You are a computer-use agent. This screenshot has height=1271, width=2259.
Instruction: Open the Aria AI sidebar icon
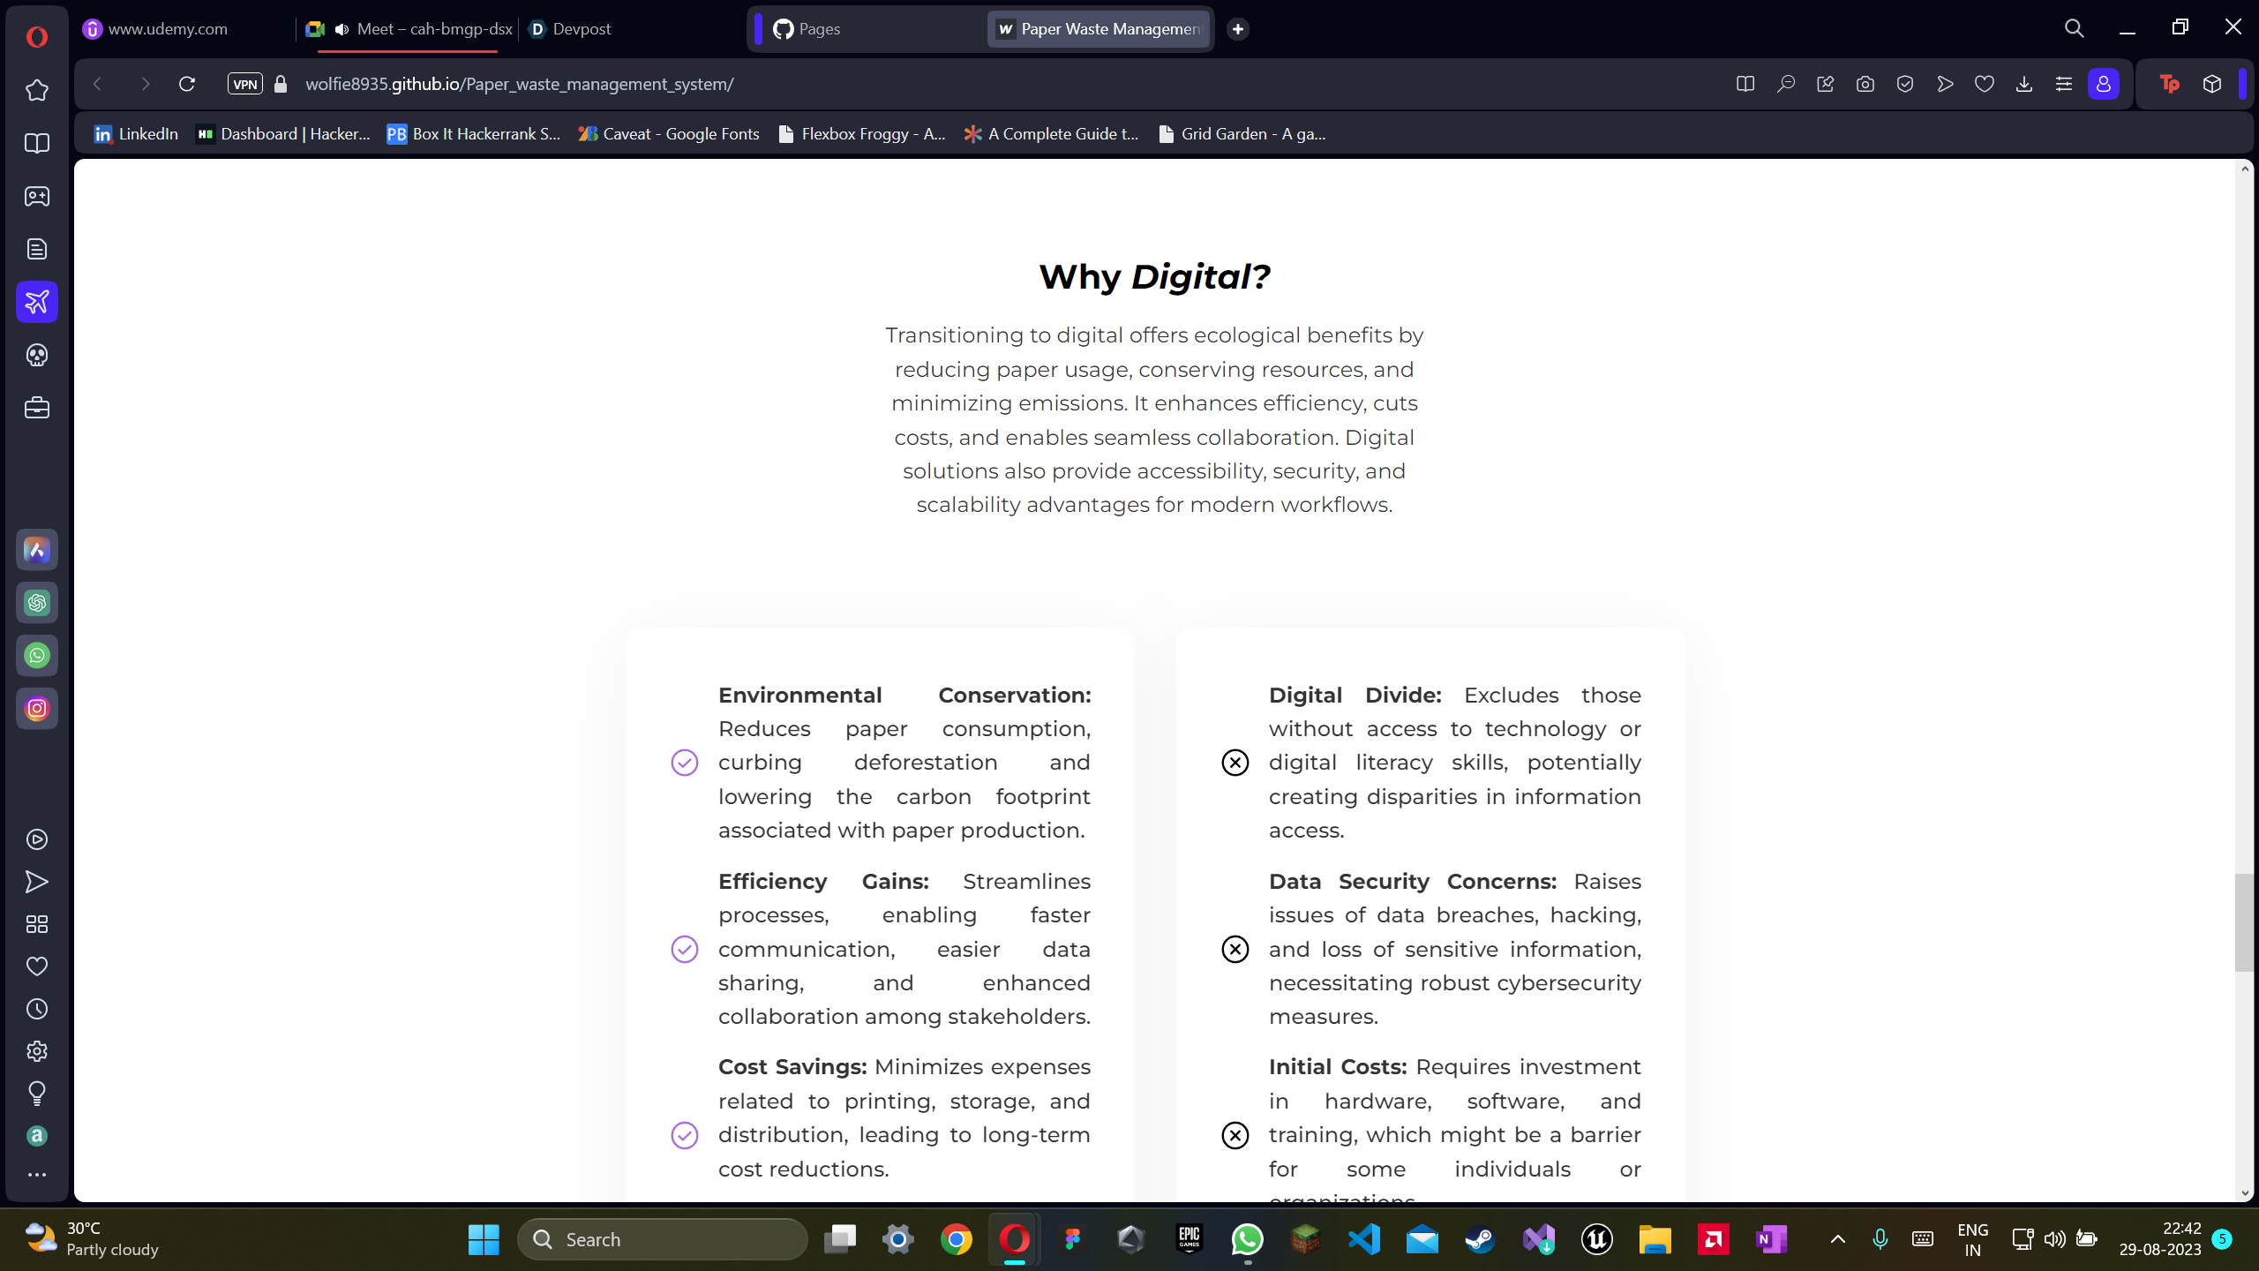pos(36,550)
